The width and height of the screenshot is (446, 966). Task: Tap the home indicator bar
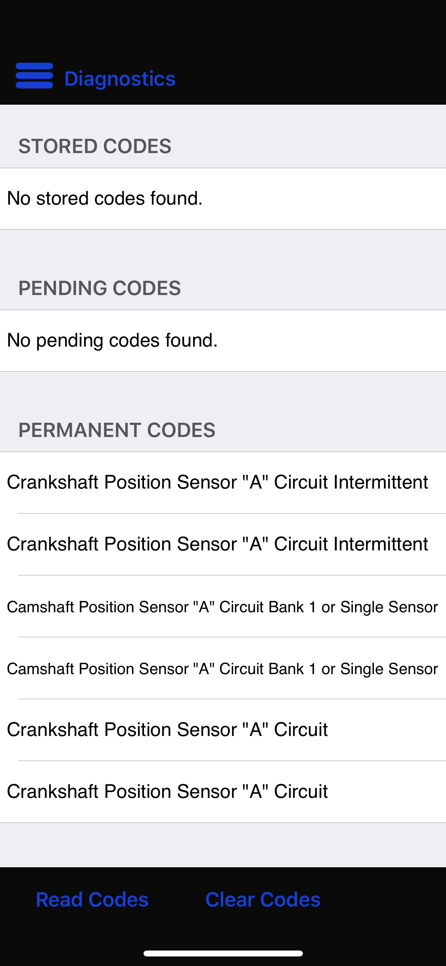click(x=223, y=953)
